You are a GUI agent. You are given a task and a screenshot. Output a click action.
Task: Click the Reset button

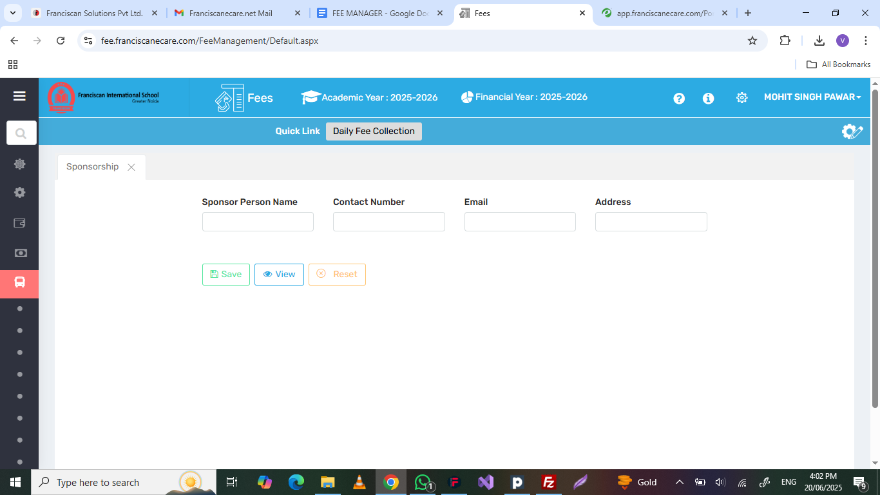coord(337,275)
